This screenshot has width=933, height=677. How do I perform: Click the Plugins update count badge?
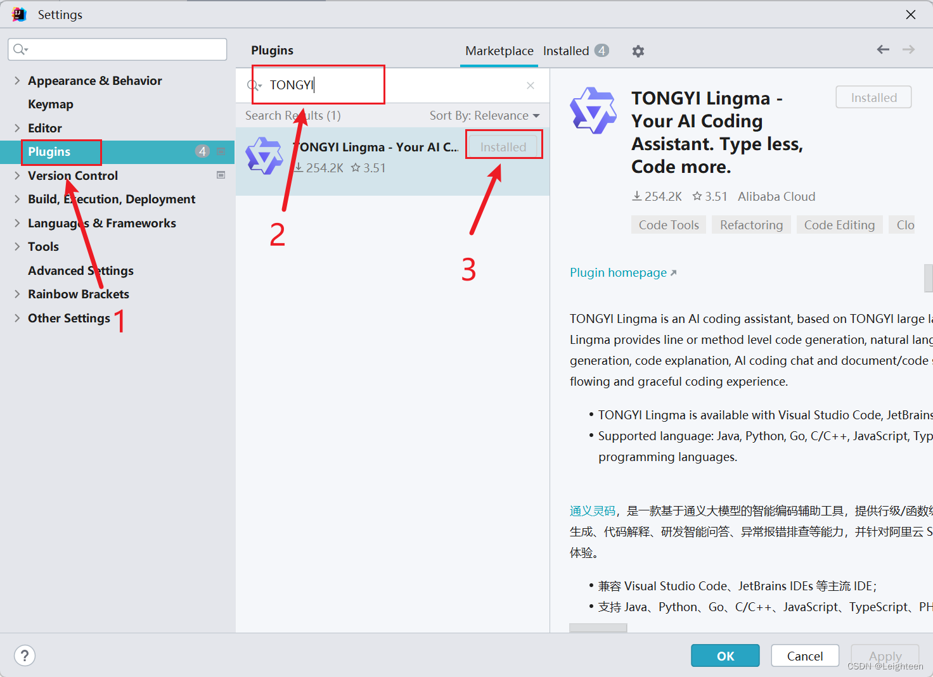point(202,151)
